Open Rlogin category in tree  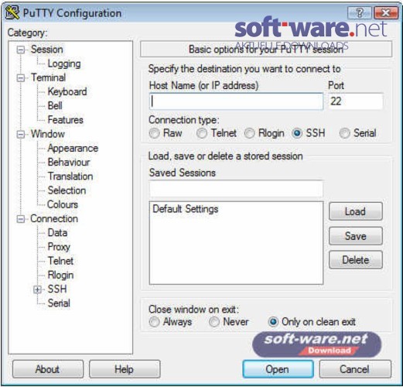pyautogui.click(x=60, y=276)
